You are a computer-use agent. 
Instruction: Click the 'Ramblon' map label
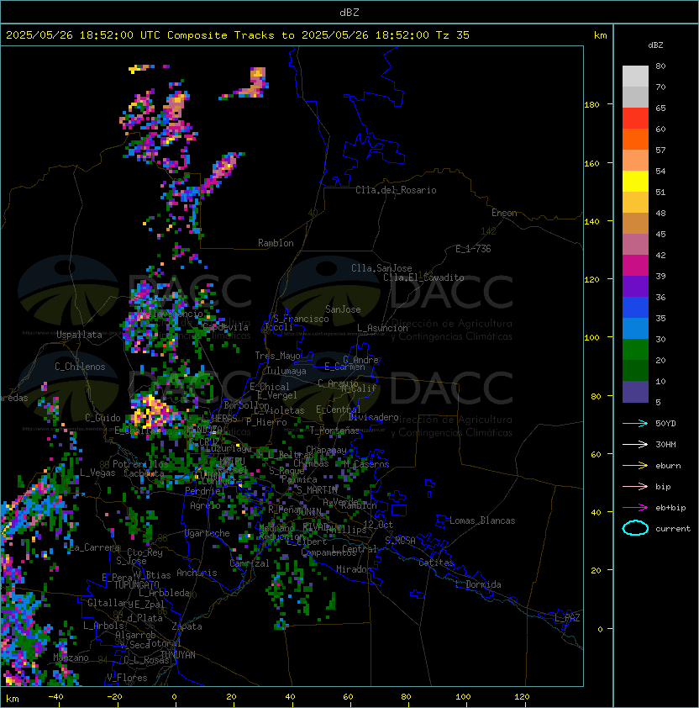(276, 243)
